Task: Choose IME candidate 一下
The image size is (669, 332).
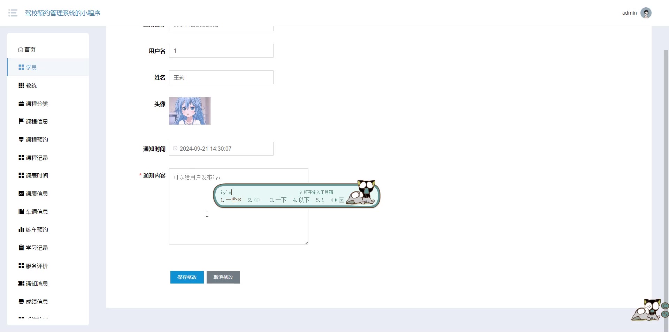Action: tap(278, 200)
